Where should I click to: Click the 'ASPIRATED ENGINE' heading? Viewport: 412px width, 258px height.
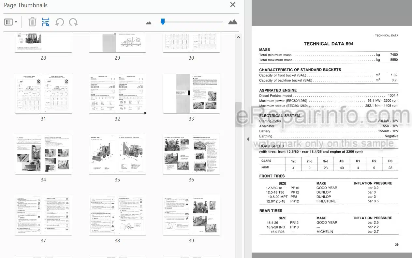(278, 90)
